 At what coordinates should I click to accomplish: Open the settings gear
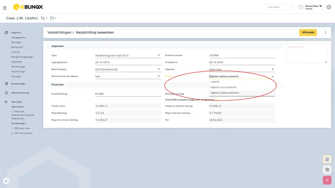(329, 7)
